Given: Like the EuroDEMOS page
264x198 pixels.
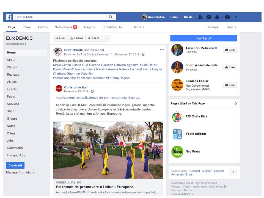Looking at the screenshot, I should click(60, 38).
